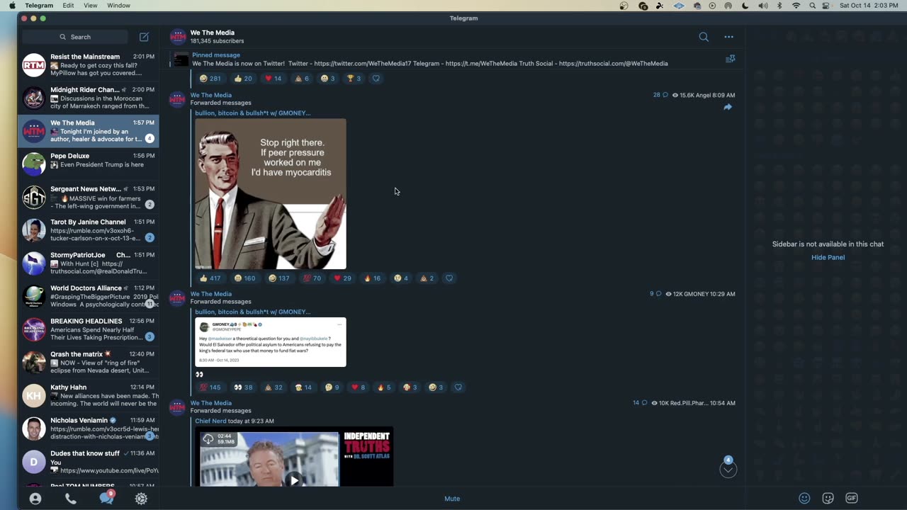907x510 pixels.
Task: Toggle the trophy 3 reaction on top post
Action: [x=354, y=79]
